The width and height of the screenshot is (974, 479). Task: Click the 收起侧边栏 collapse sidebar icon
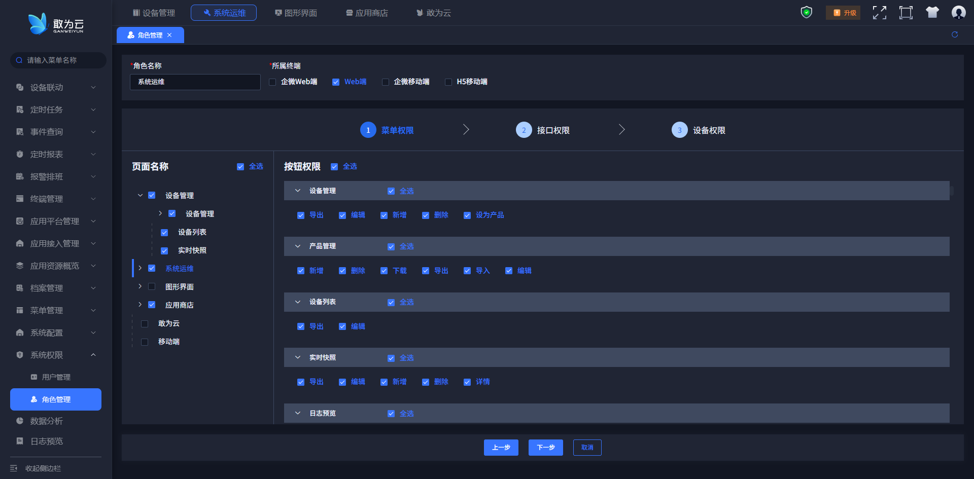coord(14,468)
